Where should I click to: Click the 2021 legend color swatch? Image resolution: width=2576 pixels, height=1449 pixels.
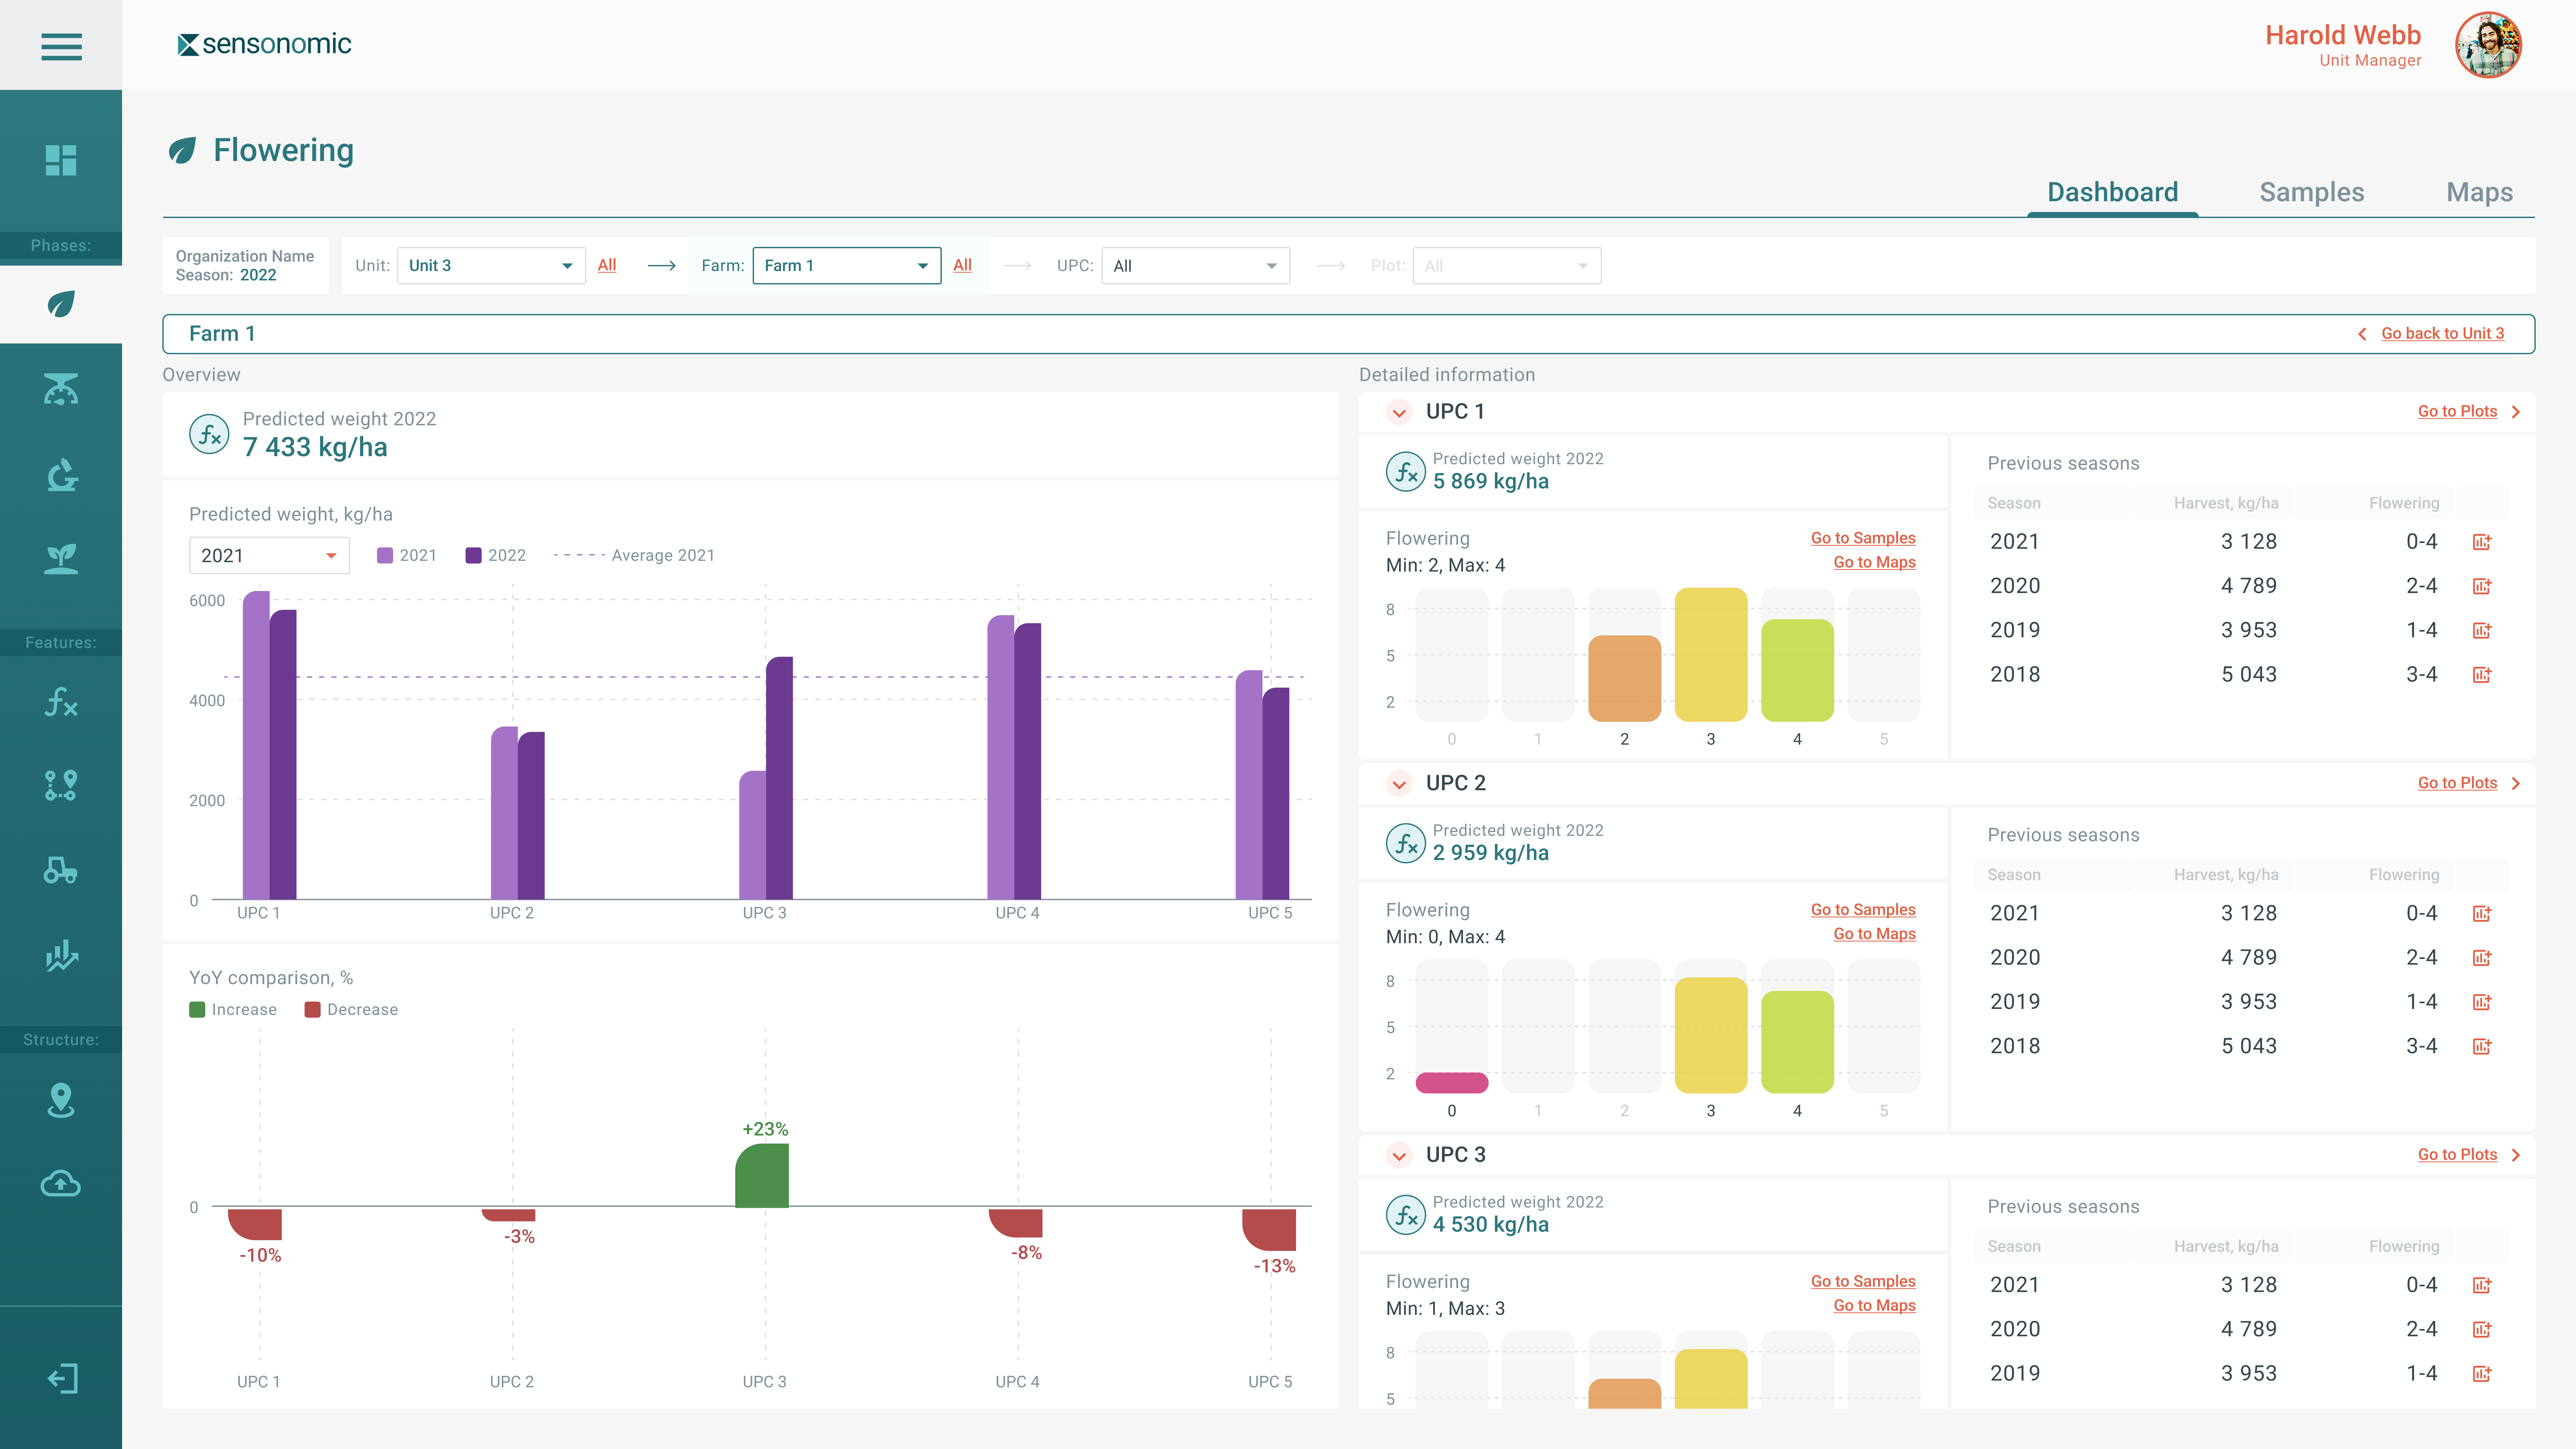pos(385,555)
